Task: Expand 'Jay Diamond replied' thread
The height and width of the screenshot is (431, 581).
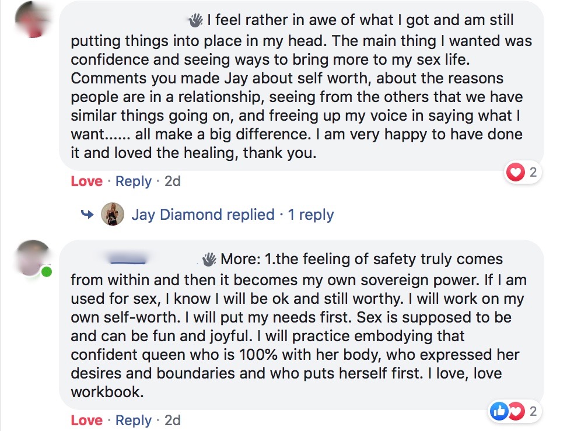Action: (x=203, y=215)
